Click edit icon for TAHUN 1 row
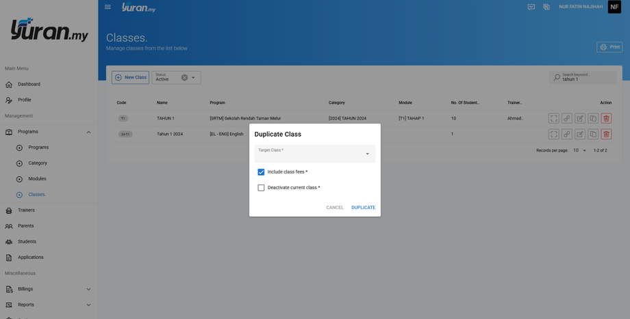 coord(580,118)
